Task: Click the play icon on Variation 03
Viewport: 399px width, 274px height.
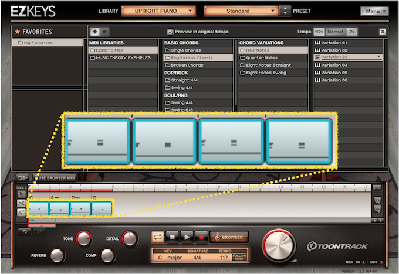Action: pos(317,57)
